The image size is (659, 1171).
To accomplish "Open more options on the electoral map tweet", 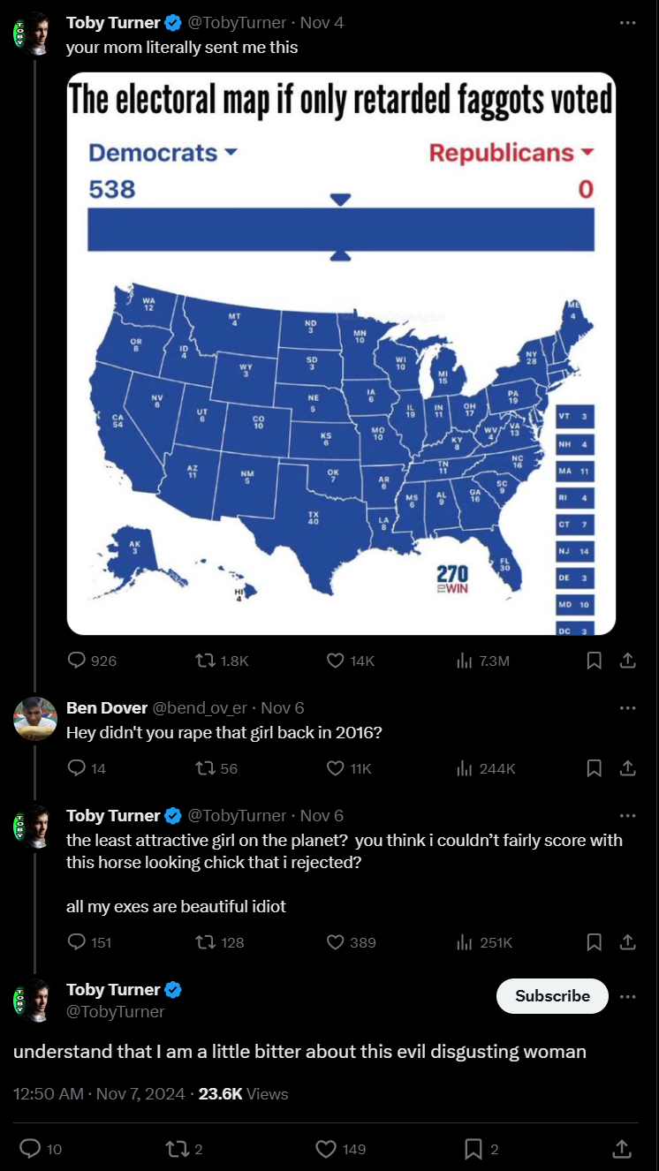I will click(x=627, y=23).
